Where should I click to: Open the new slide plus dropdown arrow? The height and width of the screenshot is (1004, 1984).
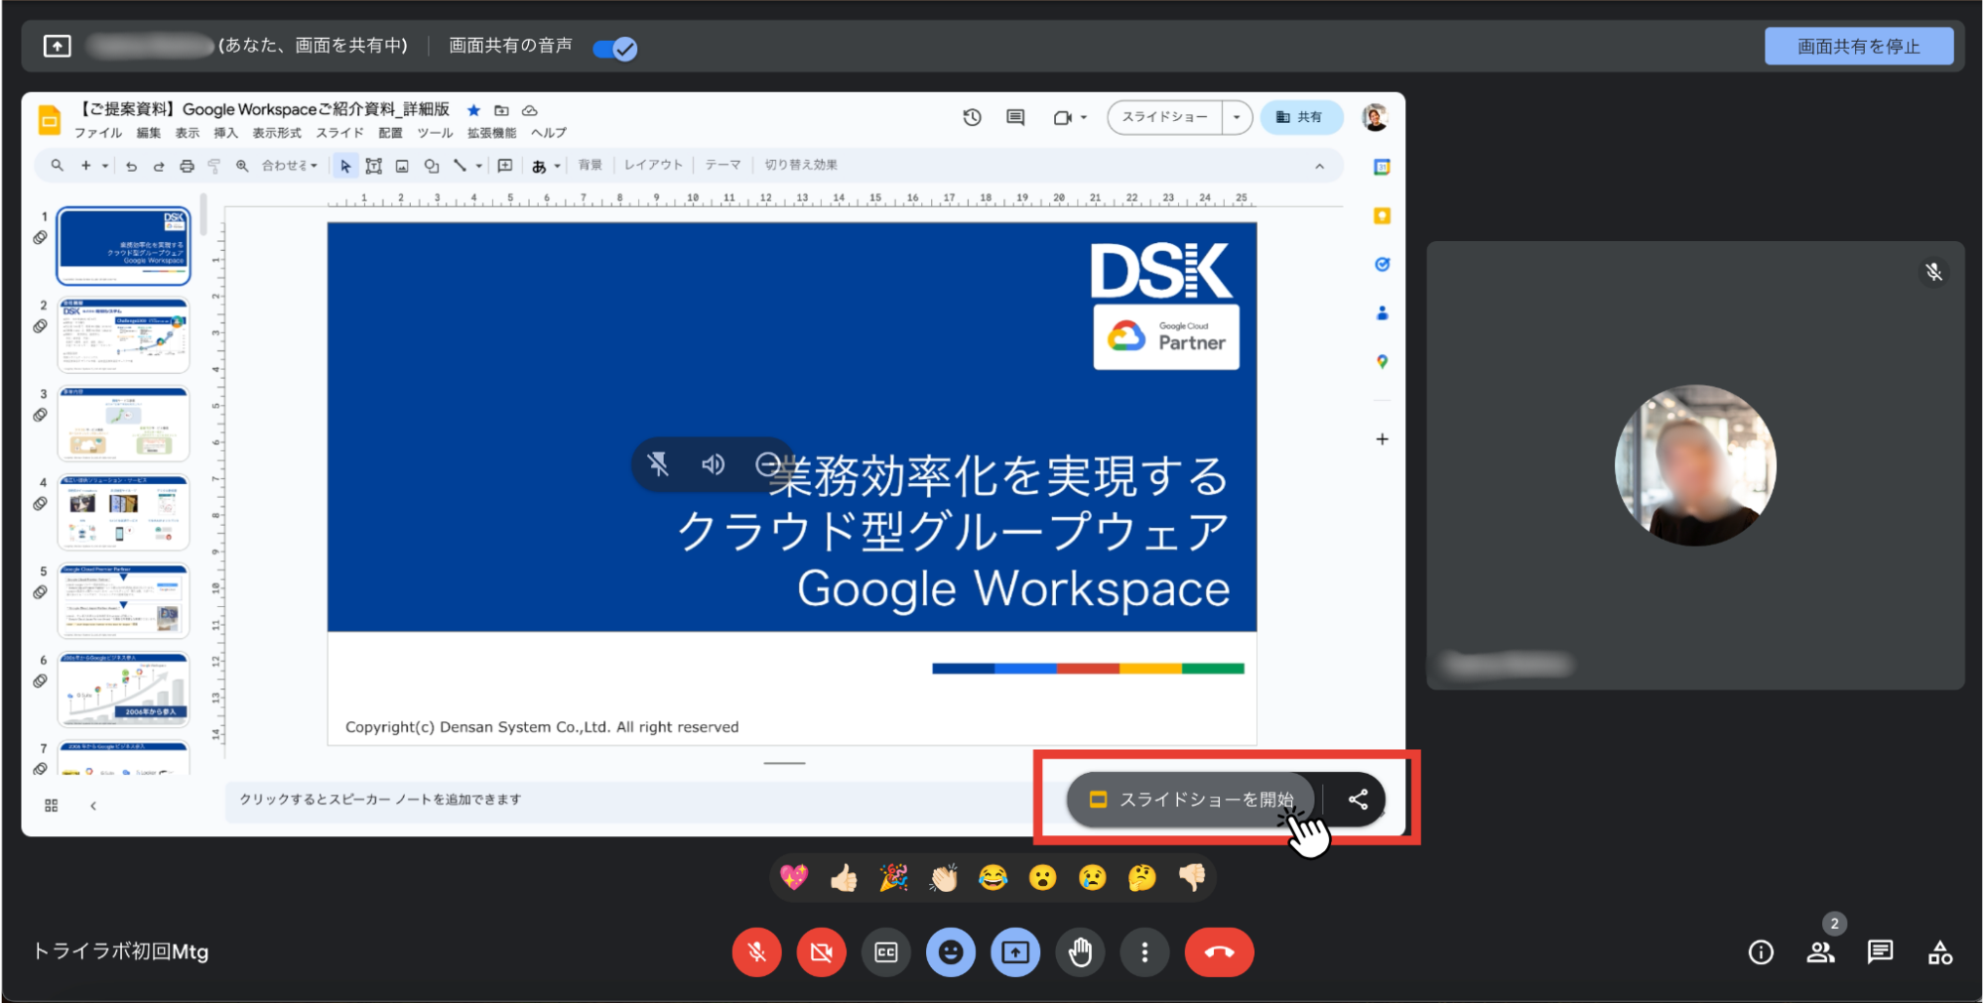pyautogui.click(x=105, y=166)
